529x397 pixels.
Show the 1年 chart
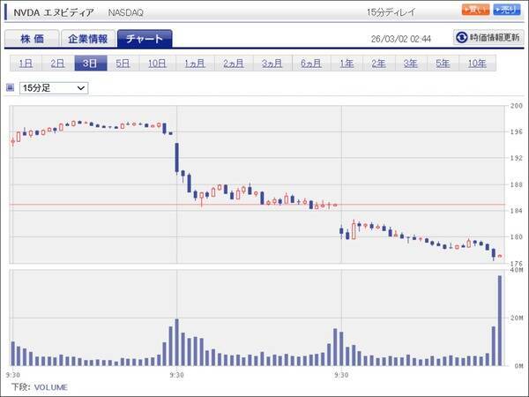(346, 64)
